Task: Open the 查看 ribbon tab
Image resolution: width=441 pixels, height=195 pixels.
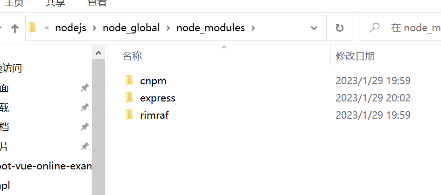Action: click(97, 3)
